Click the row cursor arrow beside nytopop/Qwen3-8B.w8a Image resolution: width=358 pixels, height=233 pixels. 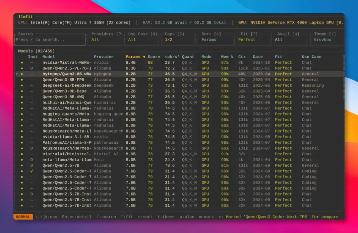[17, 74]
